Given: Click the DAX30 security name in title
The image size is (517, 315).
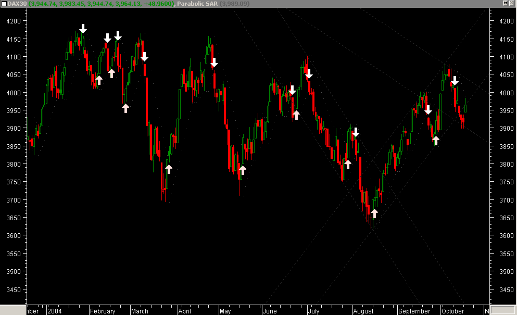Looking at the screenshot, I should pos(17,4).
